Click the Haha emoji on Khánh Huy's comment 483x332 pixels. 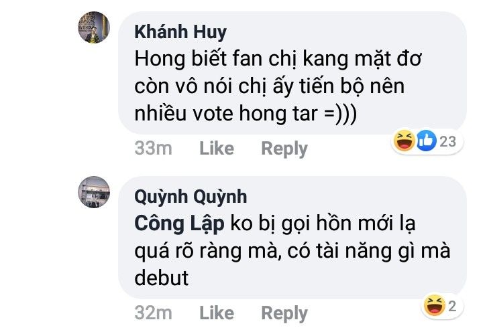[x=404, y=141]
